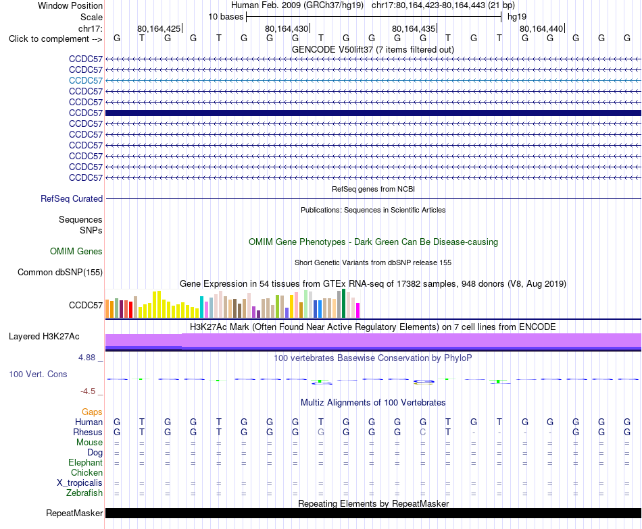Click the Zebrafish alignment row label
Viewport: 642px width, 529px height.
click(84, 493)
